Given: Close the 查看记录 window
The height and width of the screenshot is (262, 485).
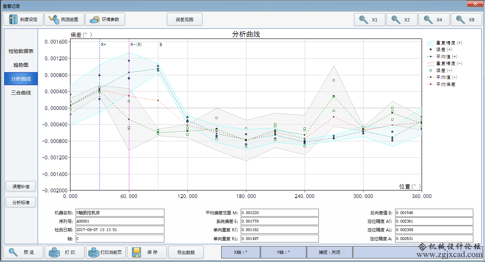Looking at the screenshot, I should click(474, 3).
